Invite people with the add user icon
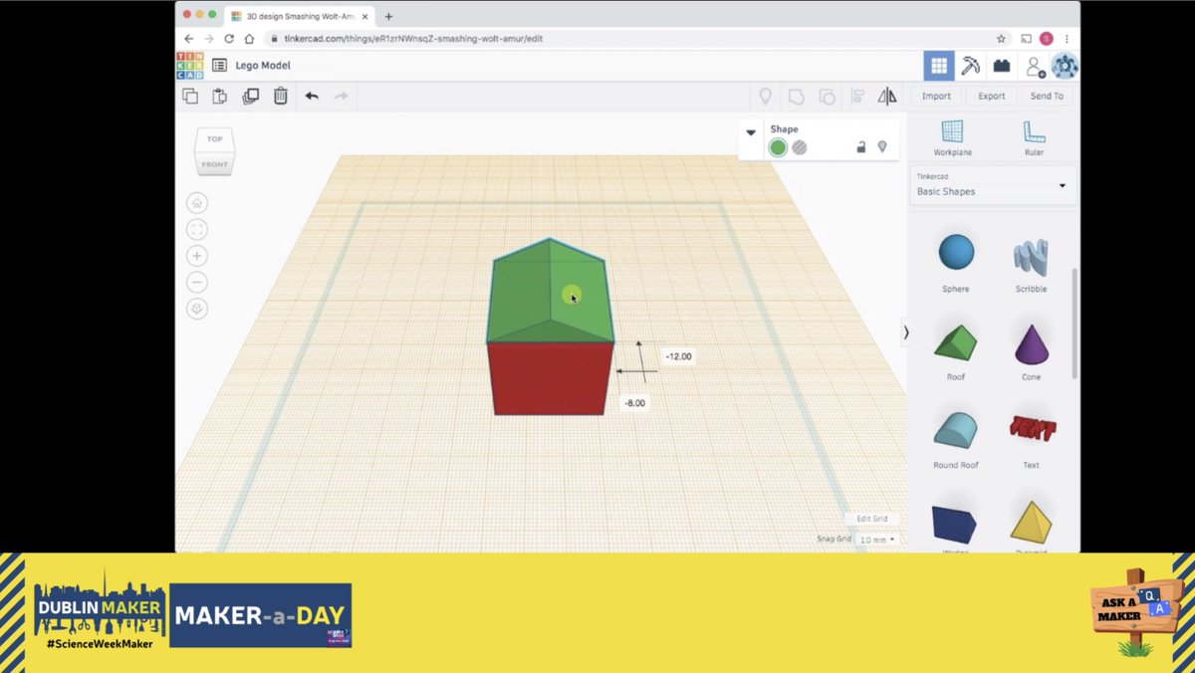This screenshot has height=673, width=1195. point(1035,67)
